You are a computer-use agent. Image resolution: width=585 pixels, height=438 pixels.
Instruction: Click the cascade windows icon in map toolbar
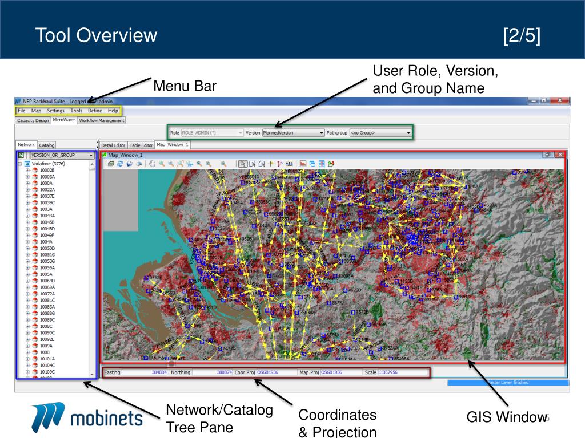click(312, 164)
